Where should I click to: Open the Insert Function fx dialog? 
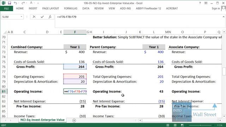50,17
